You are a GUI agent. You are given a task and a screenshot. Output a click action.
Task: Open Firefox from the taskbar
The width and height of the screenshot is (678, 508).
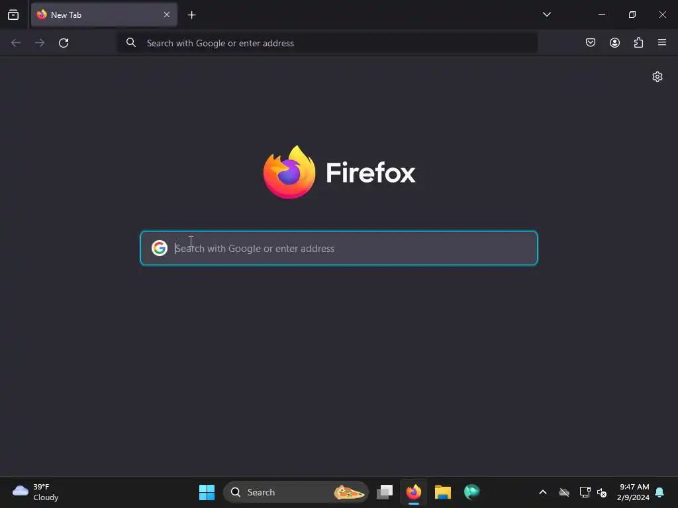(414, 492)
